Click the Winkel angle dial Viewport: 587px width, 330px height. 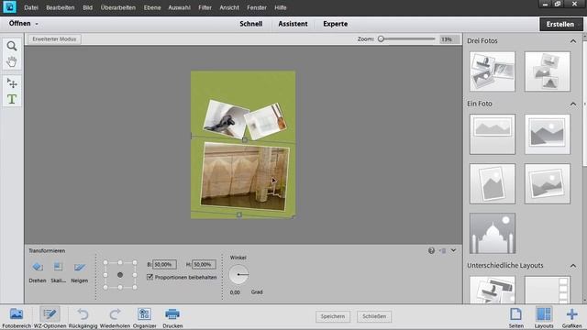click(x=238, y=274)
